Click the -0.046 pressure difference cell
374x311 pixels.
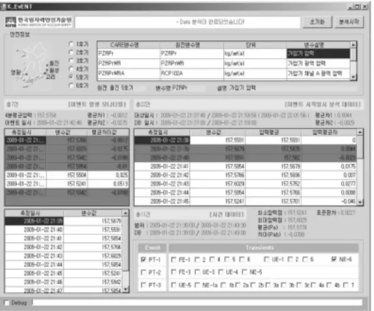[329, 202]
